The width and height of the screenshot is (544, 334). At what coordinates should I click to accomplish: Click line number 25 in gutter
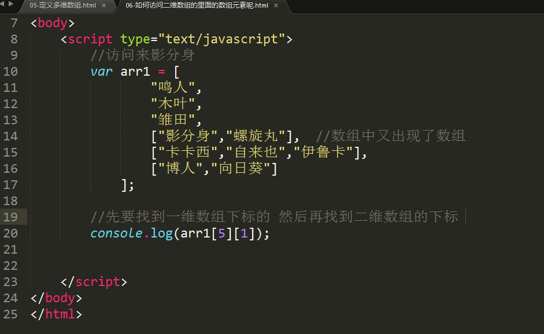(x=10, y=314)
